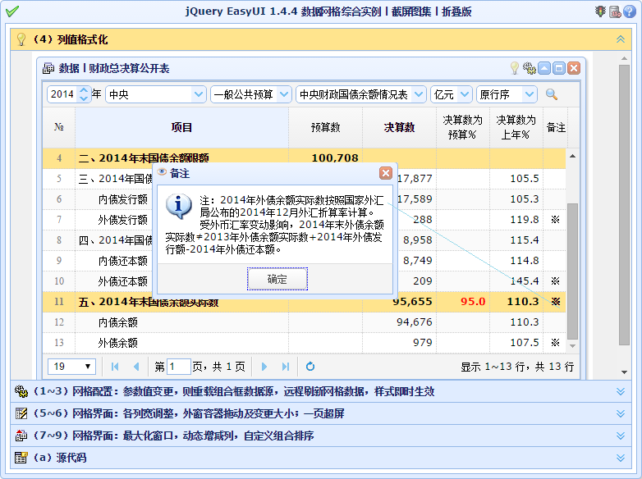Maximize the 财政总决算公开表 window
The height and width of the screenshot is (479, 642).
(x=559, y=68)
